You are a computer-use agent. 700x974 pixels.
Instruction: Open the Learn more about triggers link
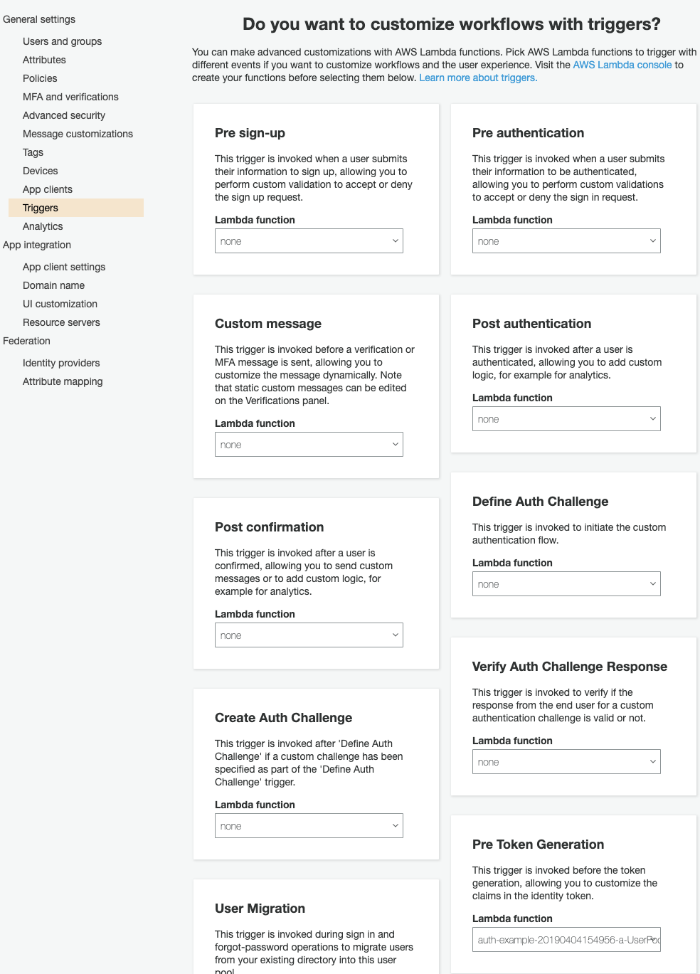pos(478,78)
